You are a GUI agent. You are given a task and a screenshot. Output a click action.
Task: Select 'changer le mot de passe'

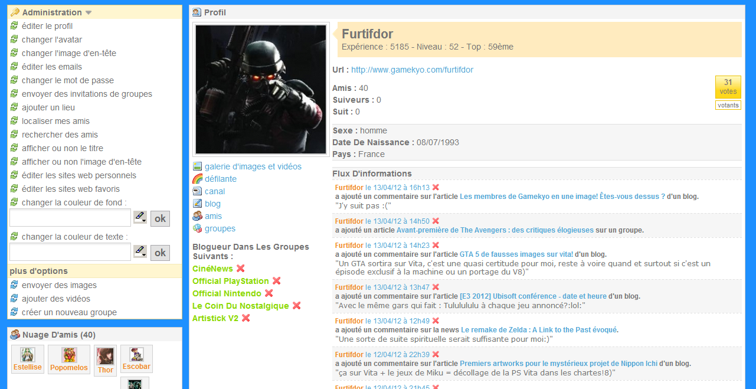coord(68,80)
